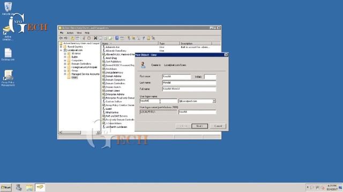This screenshot has width=343, height=192.
Task: Click the black X Delete toolbar icon
Action: tap(95, 38)
